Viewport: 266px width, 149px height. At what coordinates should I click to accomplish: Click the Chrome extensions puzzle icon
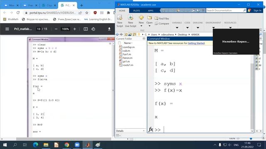click(x=108, y=13)
